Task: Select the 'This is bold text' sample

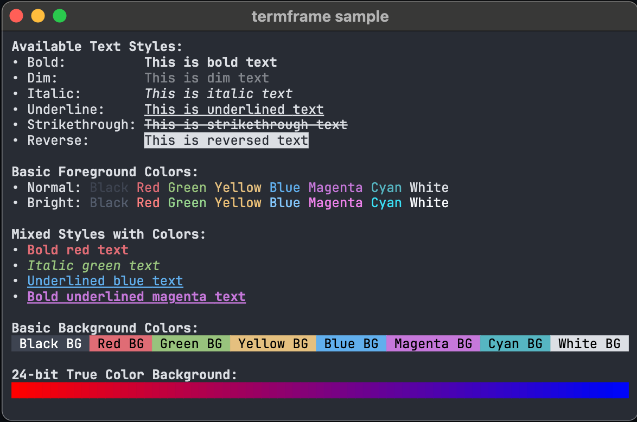Action: coord(211,62)
